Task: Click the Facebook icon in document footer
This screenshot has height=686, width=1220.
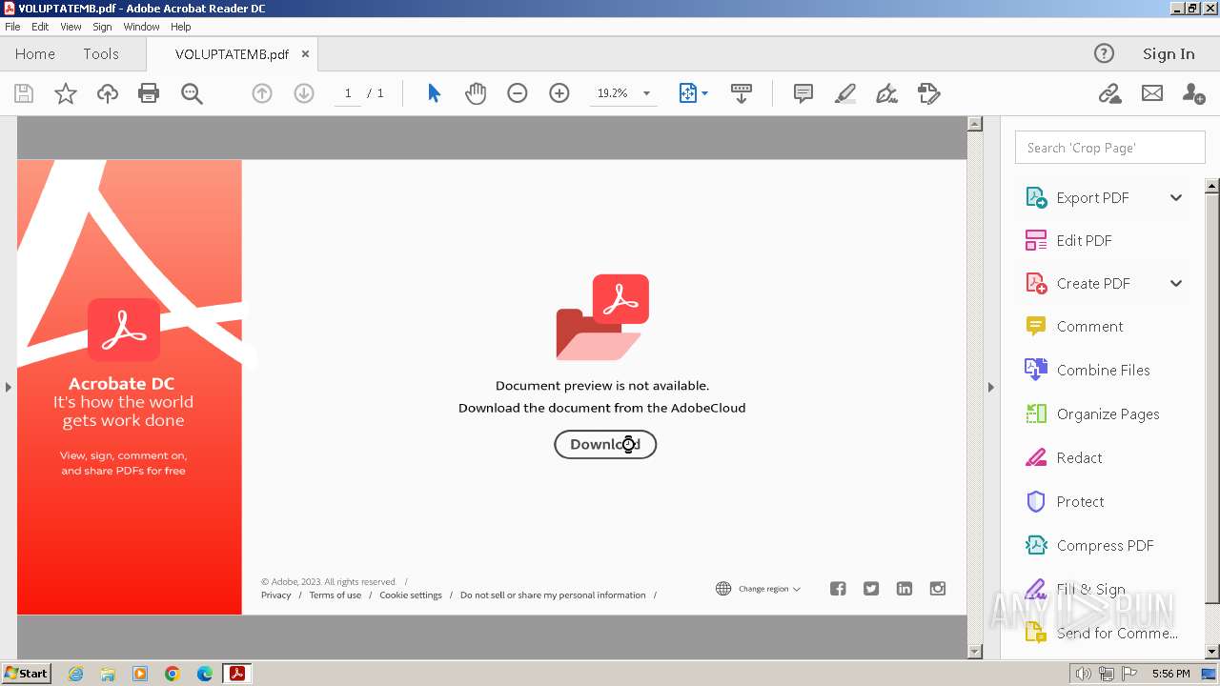Action: click(838, 589)
